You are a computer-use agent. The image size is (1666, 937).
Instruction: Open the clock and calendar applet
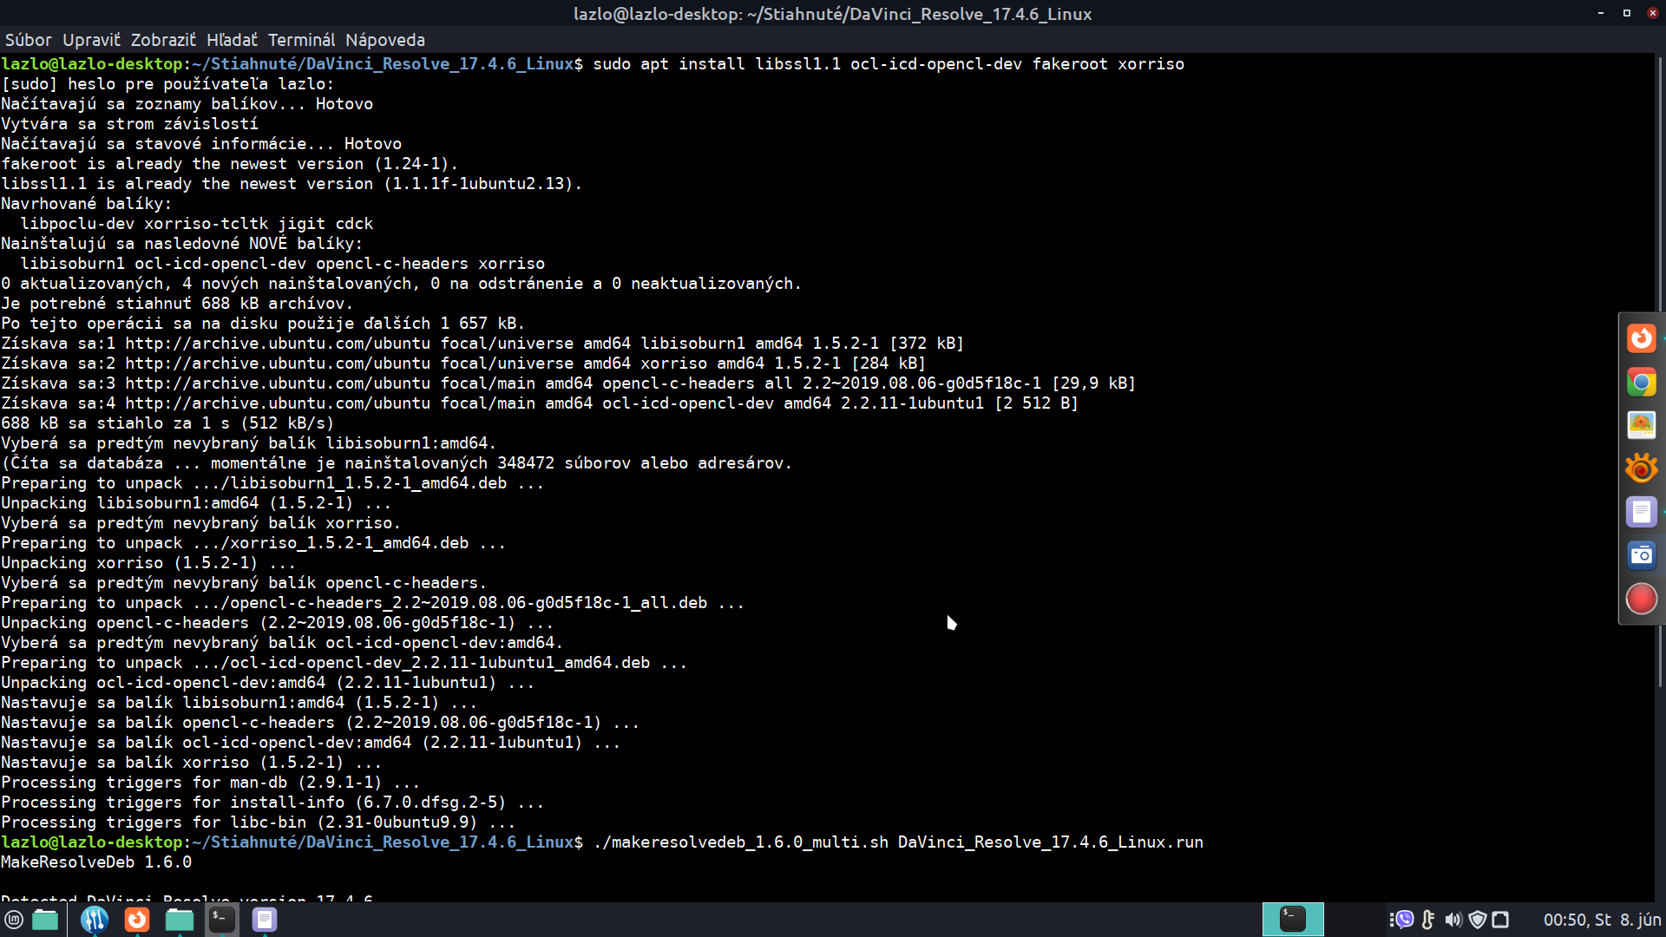point(1601,920)
